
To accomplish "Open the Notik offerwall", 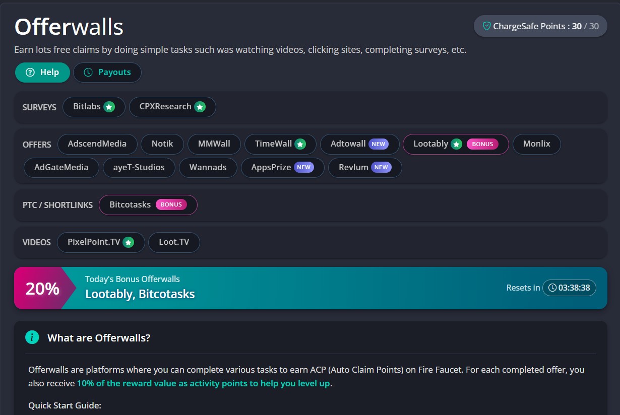I will 162,144.
